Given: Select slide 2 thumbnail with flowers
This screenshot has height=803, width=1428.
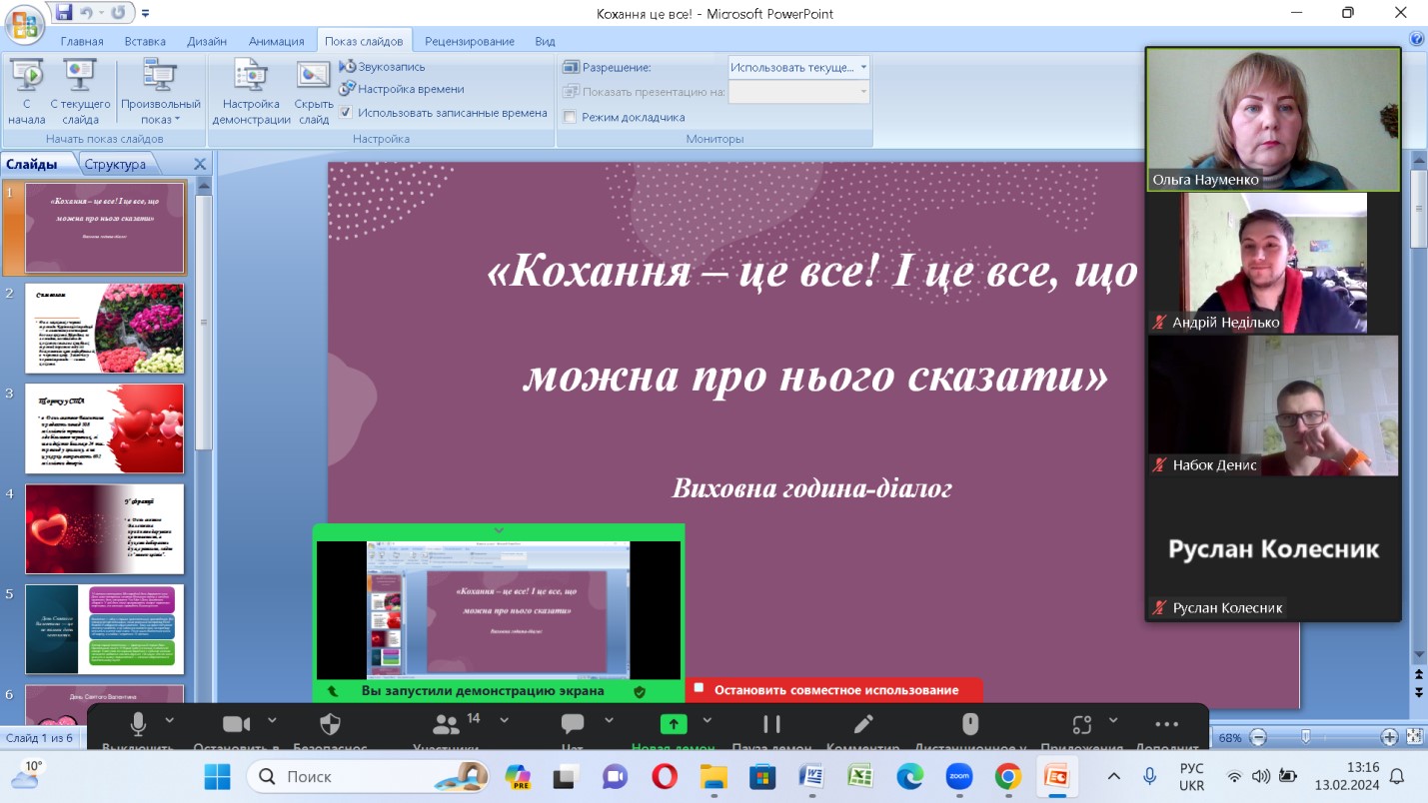Looking at the screenshot, I should (x=104, y=328).
